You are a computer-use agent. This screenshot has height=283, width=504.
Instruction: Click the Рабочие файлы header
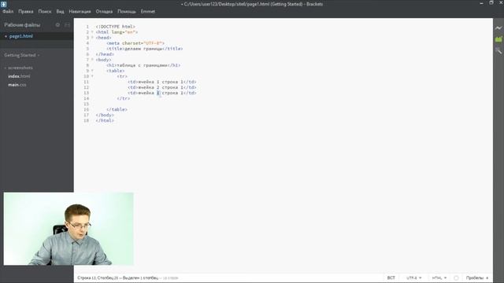point(22,25)
